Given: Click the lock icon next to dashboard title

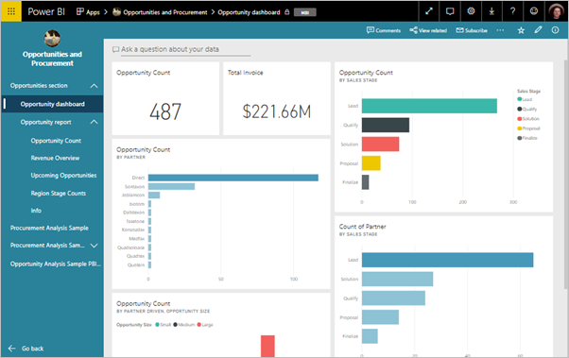Looking at the screenshot, I should [287, 12].
